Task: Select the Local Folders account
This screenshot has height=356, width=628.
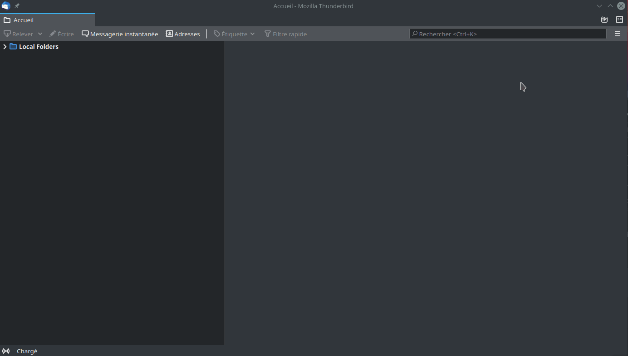Action: coord(39,47)
